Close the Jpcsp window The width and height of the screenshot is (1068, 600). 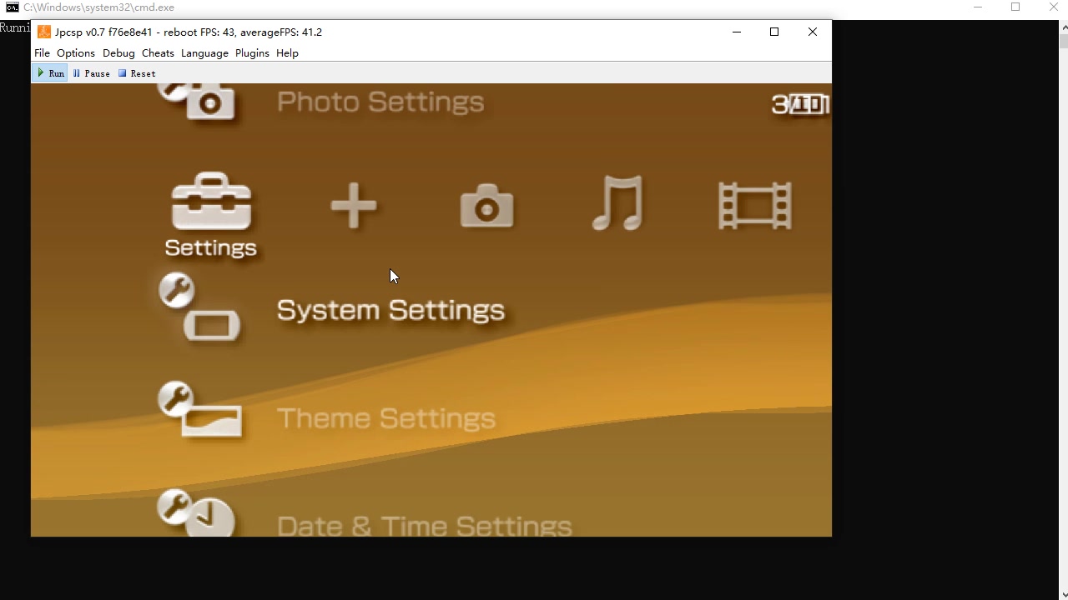[x=813, y=32]
